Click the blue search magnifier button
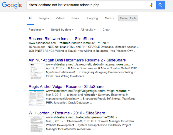Screen dimensions: 173x135 [x=160, y=5]
